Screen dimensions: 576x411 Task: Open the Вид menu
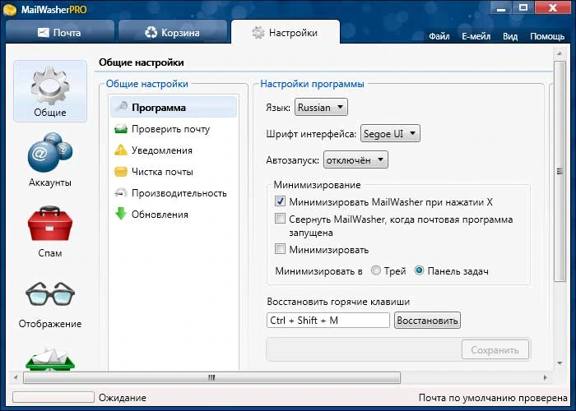[510, 36]
